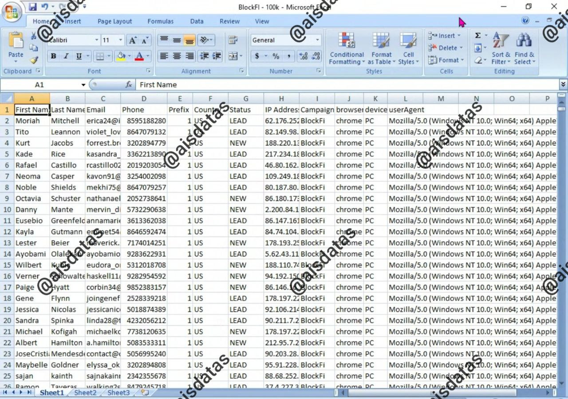Click the Clear eraser icon in Editing
This screenshot has width=568, height=399.
pyautogui.click(x=478, y=60)
